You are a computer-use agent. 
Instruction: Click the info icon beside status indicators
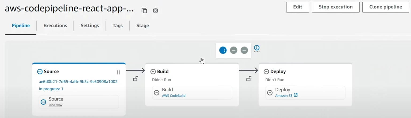point(257,48)
